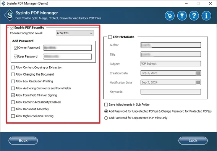Click the Title metadata field
Viewport: 217px width, 151px height.
click(x=171, y=54)
